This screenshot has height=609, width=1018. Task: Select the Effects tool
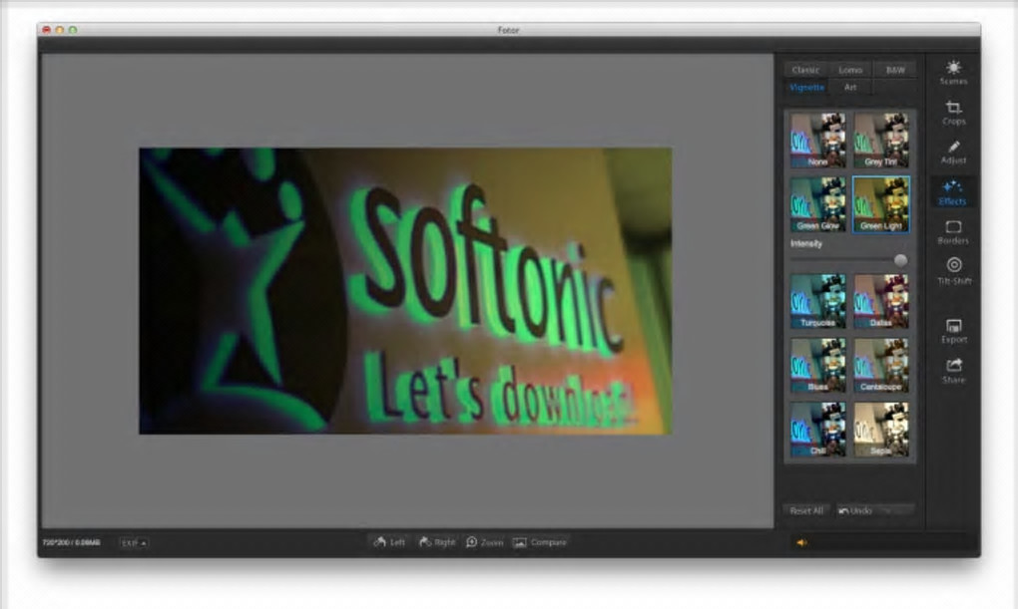(x=952, y=192)
